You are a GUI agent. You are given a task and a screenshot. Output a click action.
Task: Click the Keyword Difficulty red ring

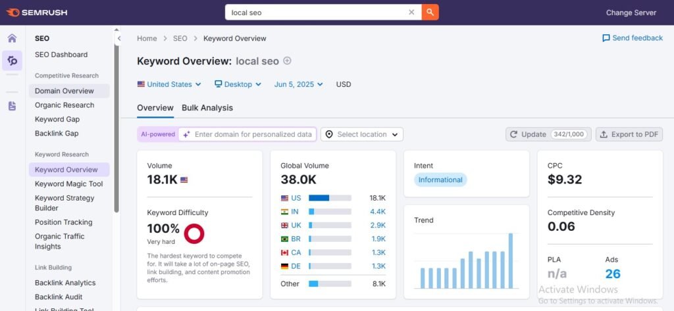pos(194,233)
